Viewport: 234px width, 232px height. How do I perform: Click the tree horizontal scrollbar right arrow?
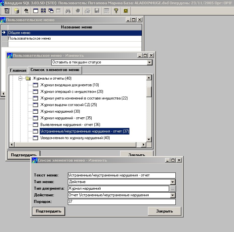(143, 144)
